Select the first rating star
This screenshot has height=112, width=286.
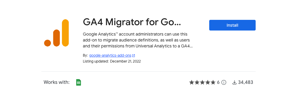point(192,82)
